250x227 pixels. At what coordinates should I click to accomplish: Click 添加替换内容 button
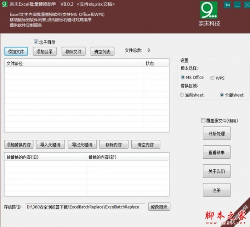pyautogui.click(x=19, y=144)
